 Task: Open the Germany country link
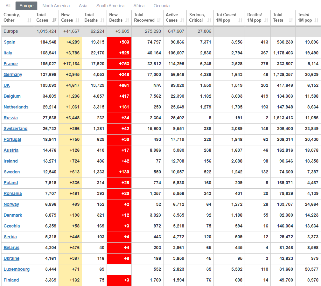tap(13, 75)
